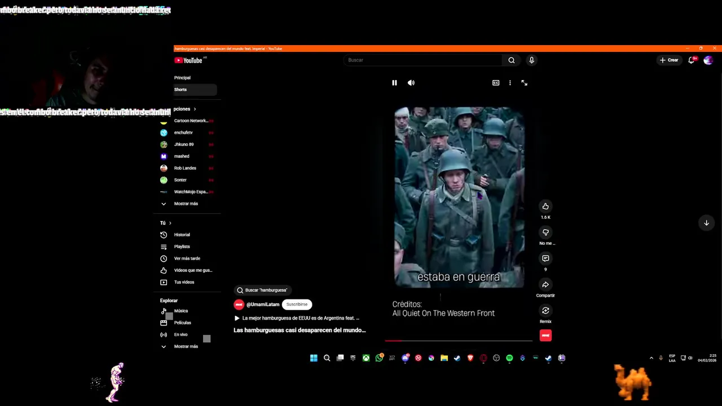Open Epic Games from the taskbar

coord(353,358)
